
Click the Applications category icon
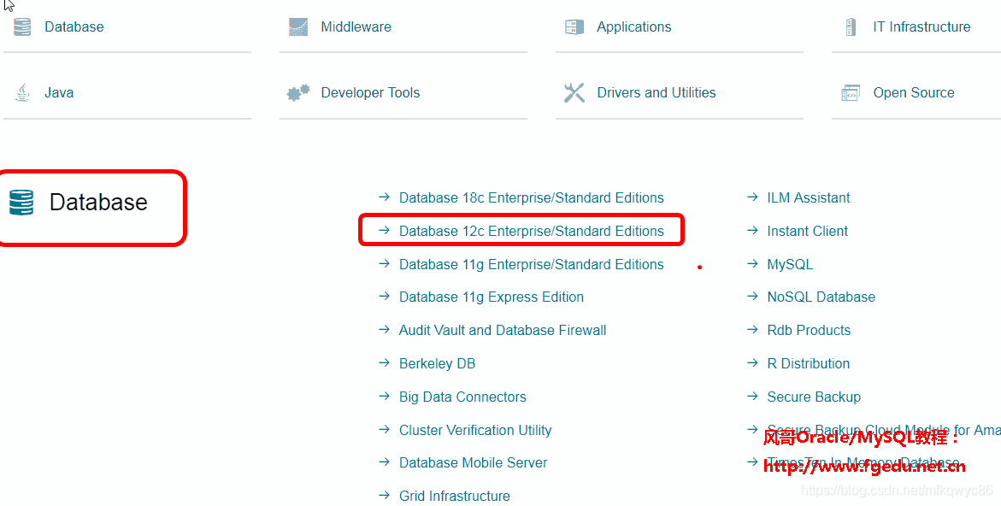click(x=574, y=26)
